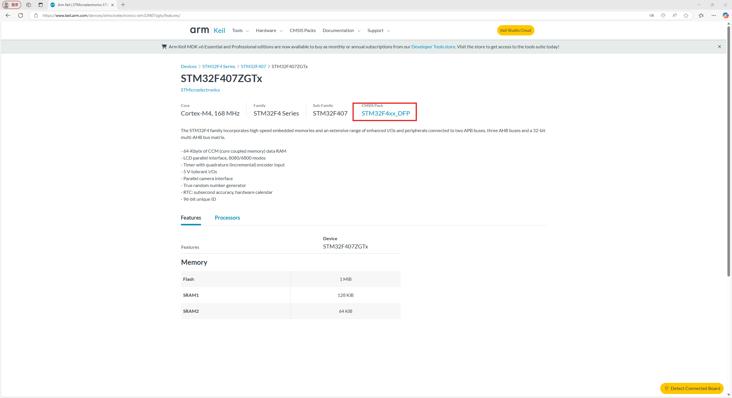Open browser settings and more menu
Viewport: 732px width, 398px height.
(714, 15)
